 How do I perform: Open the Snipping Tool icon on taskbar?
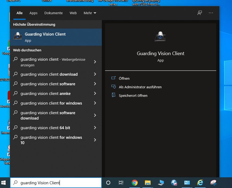point(213,183)
